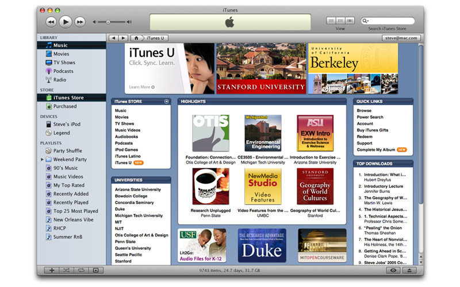The width and height of the screenshot is (460, 287).
Task: Open Audiobooks in iTunes Store list
Action: [126, 137]
